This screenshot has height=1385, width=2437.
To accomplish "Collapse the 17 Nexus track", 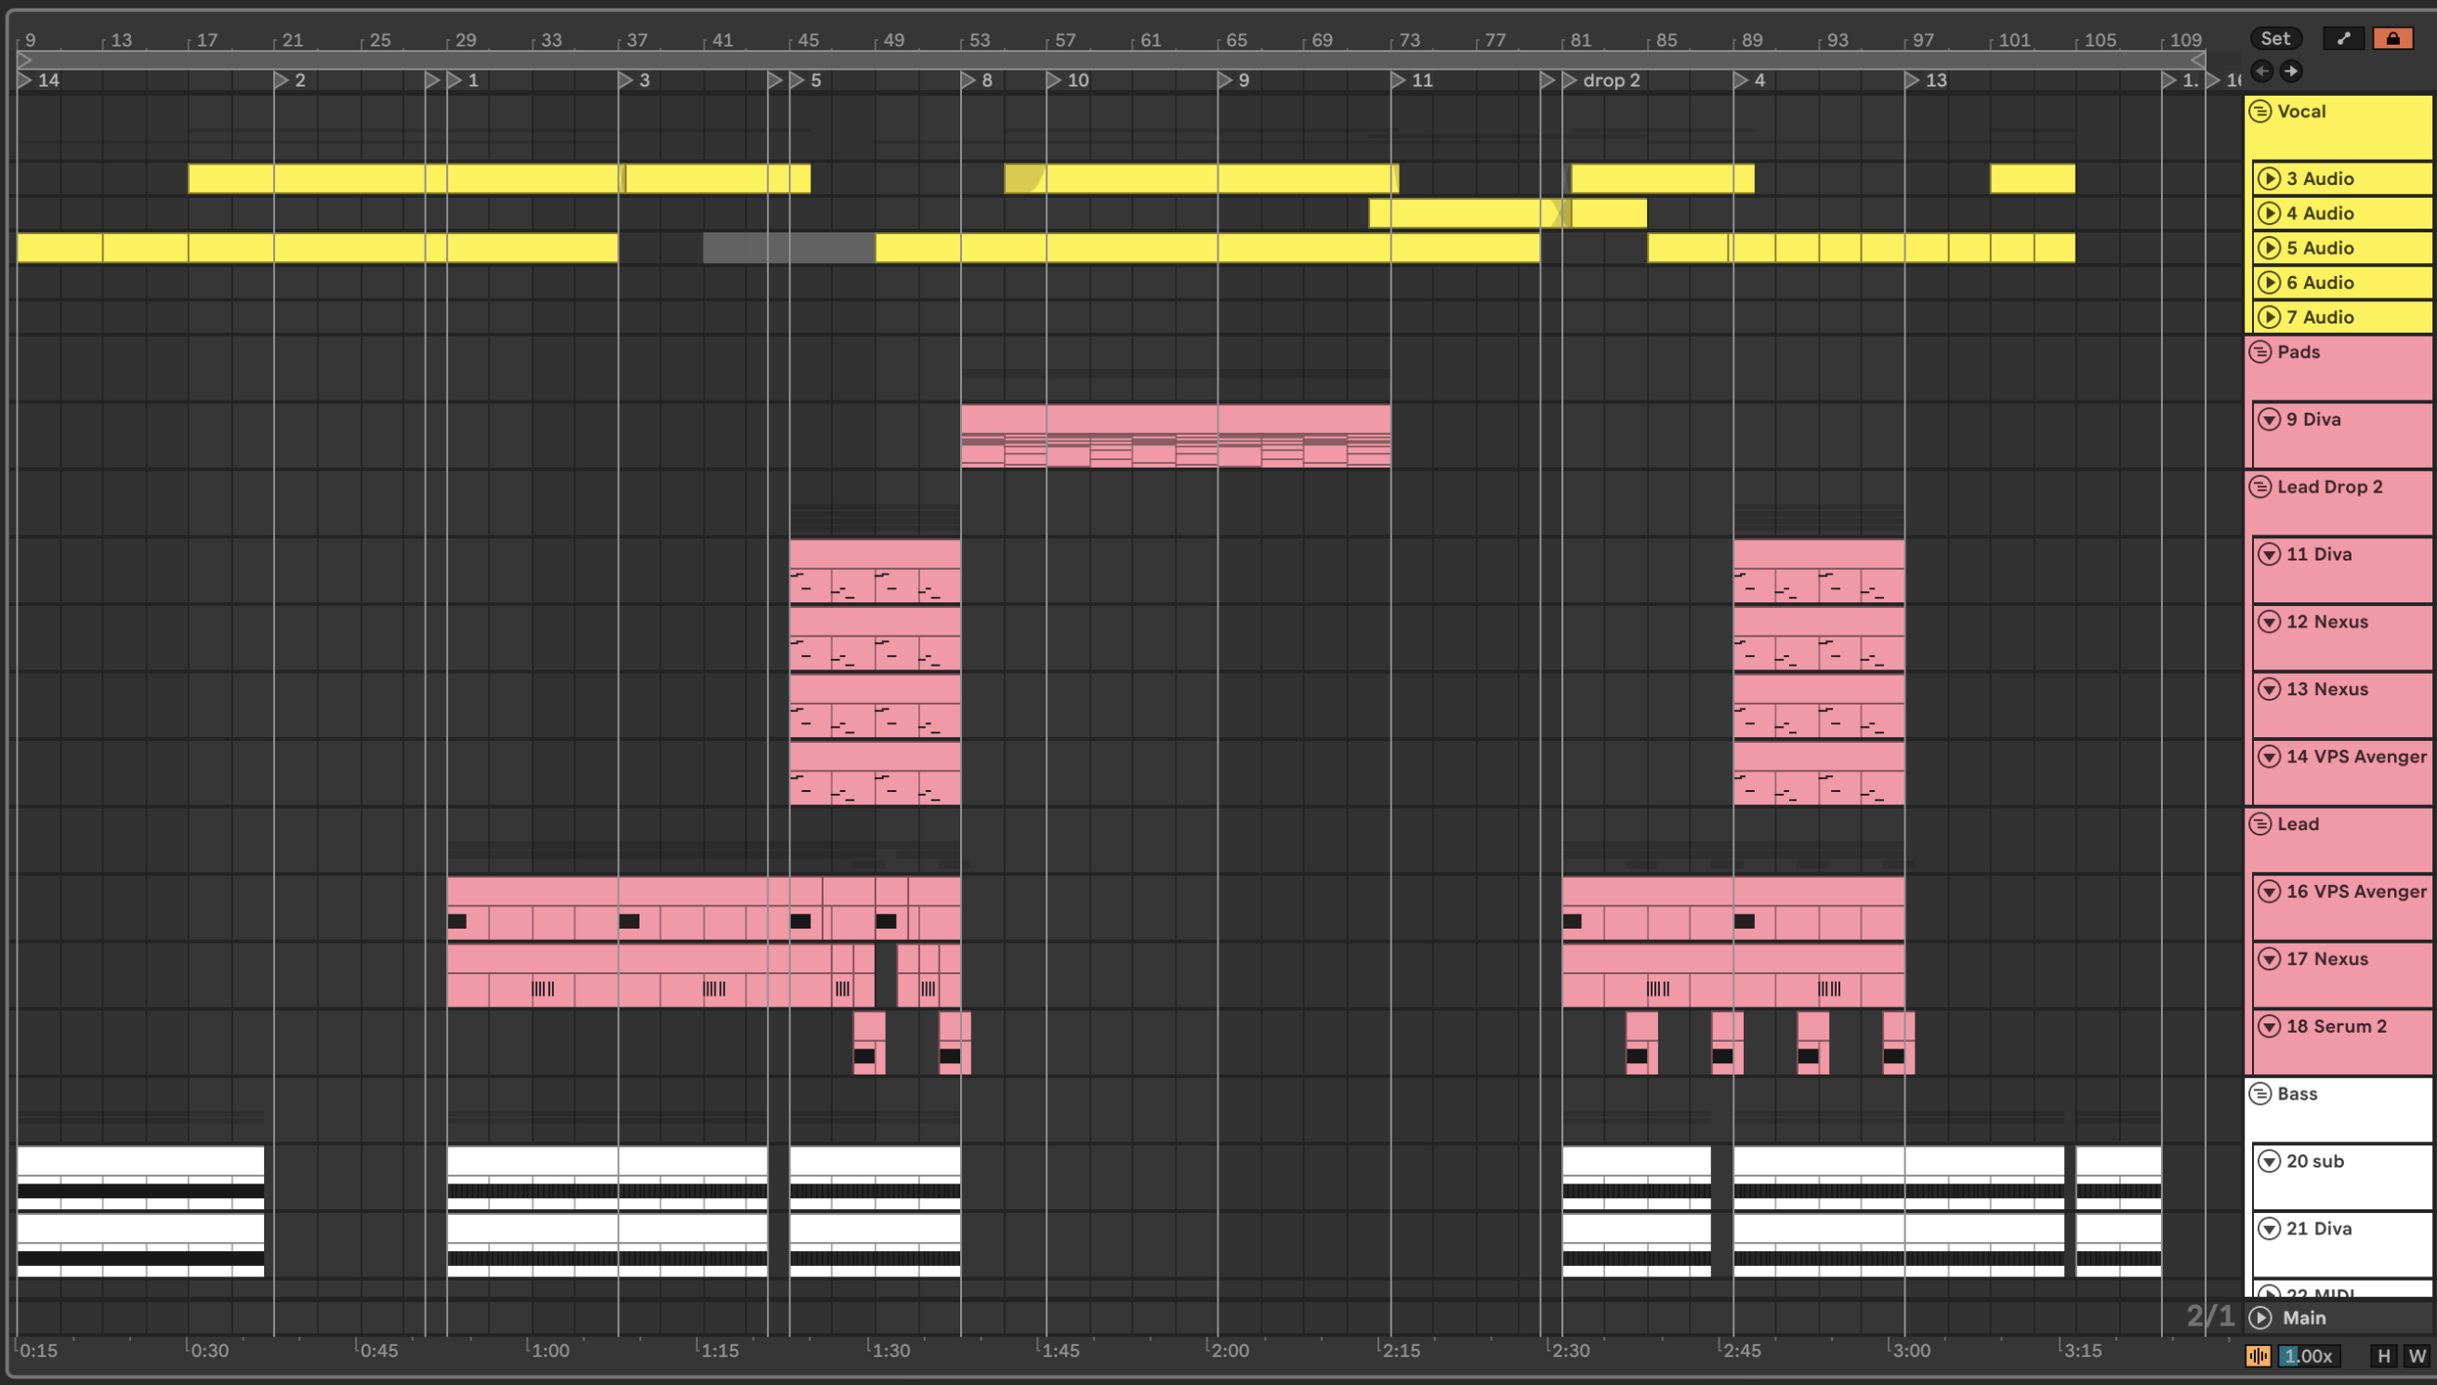I will click(x=2269, y=960).
